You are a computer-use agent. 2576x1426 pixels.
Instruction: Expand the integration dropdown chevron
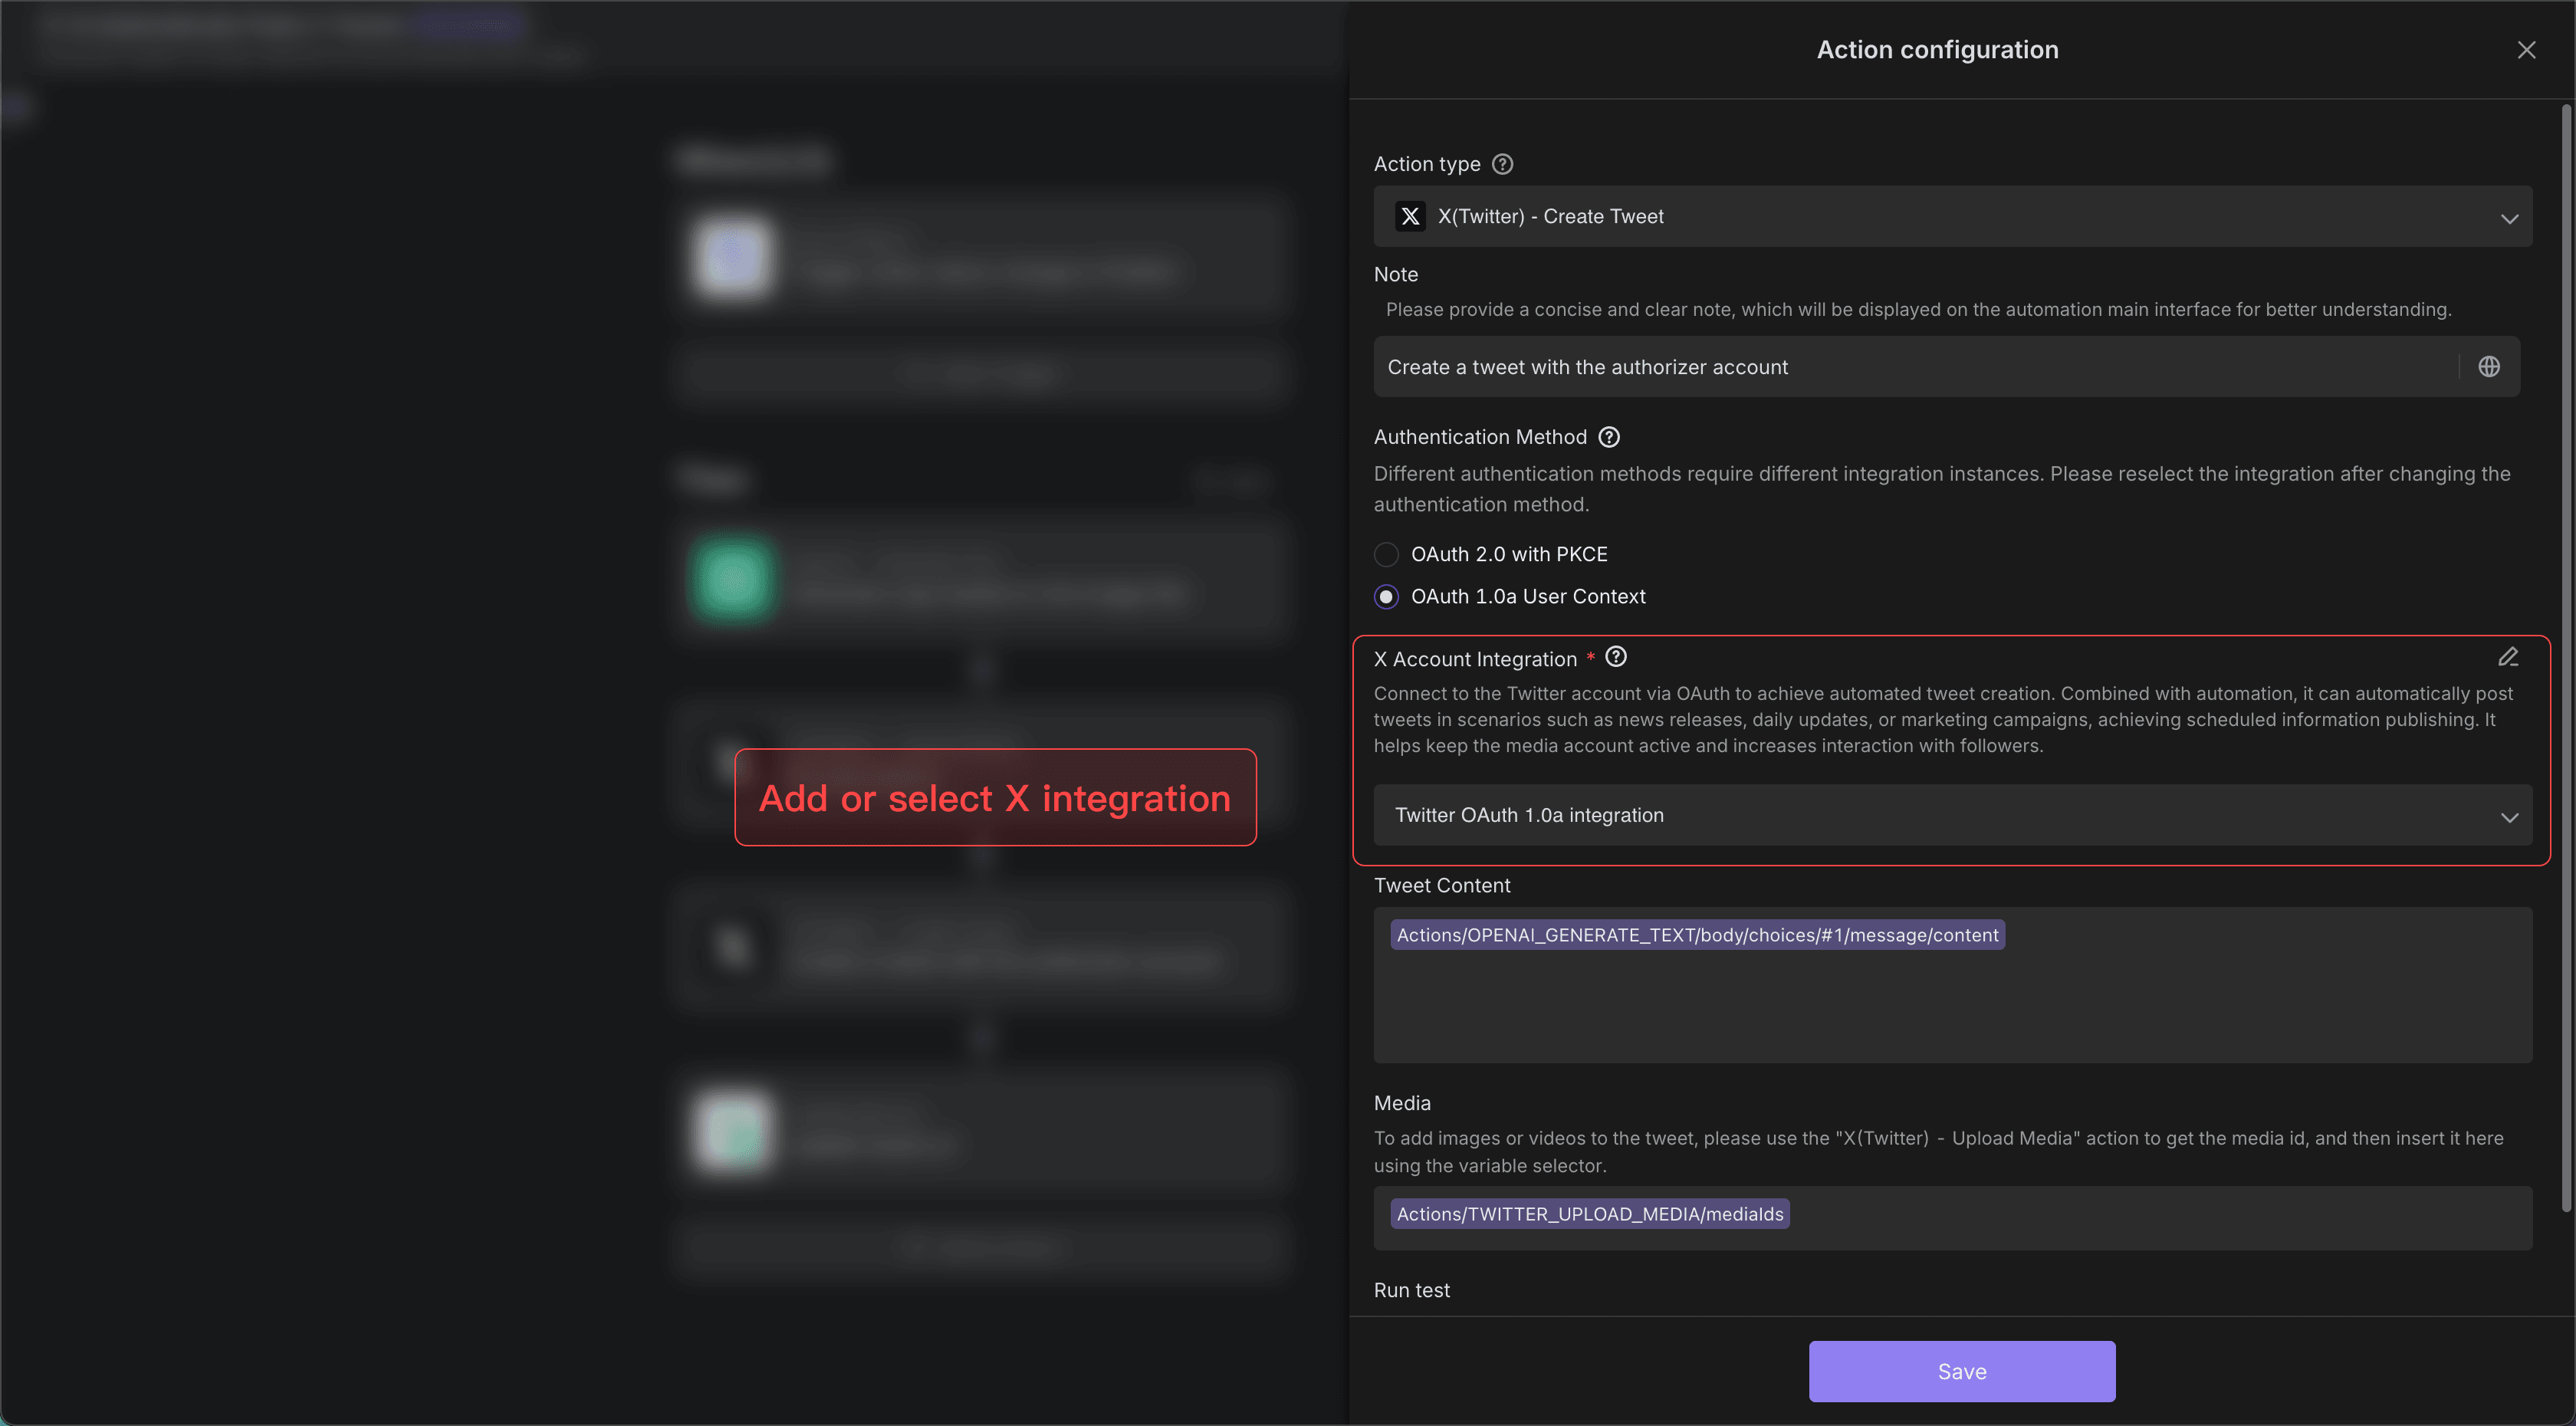point(2509,817)
